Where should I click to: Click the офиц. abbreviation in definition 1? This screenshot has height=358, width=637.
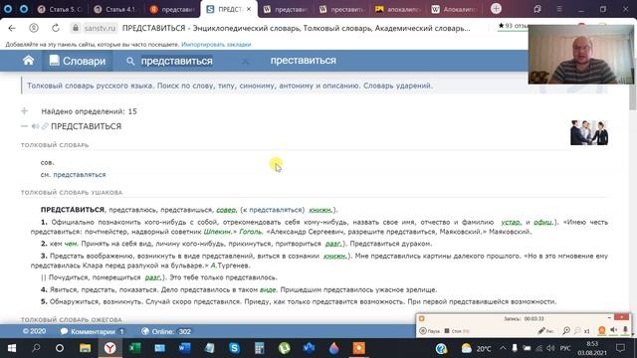544,222
